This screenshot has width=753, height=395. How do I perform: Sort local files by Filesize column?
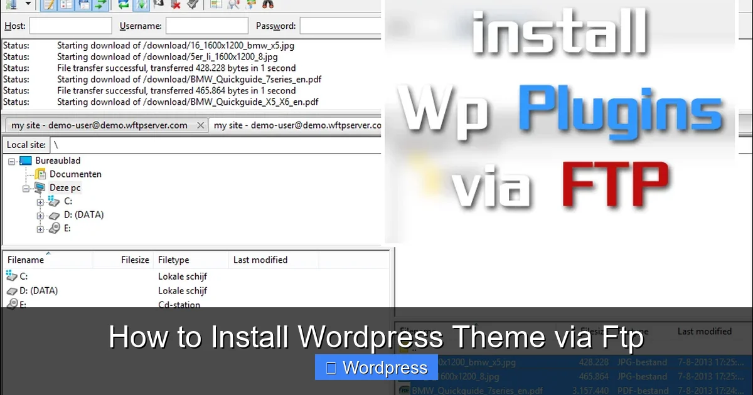tap(123, 260)
